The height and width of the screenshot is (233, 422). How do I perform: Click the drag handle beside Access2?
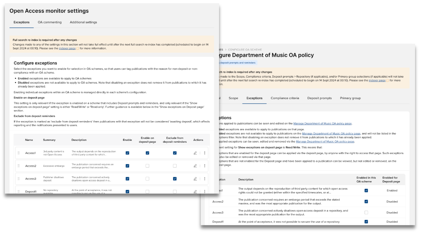[x=19, y=166]
